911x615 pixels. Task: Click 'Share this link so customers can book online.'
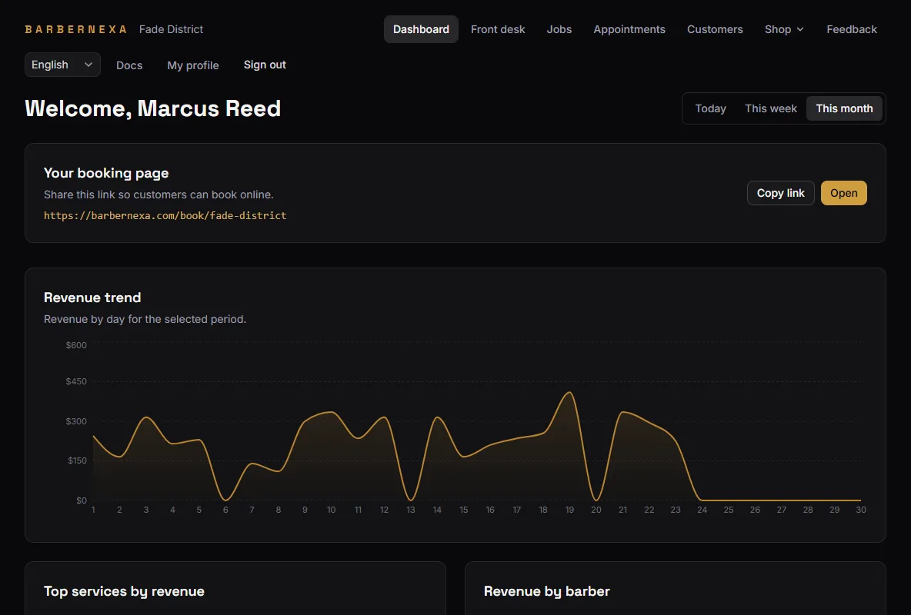159,194
